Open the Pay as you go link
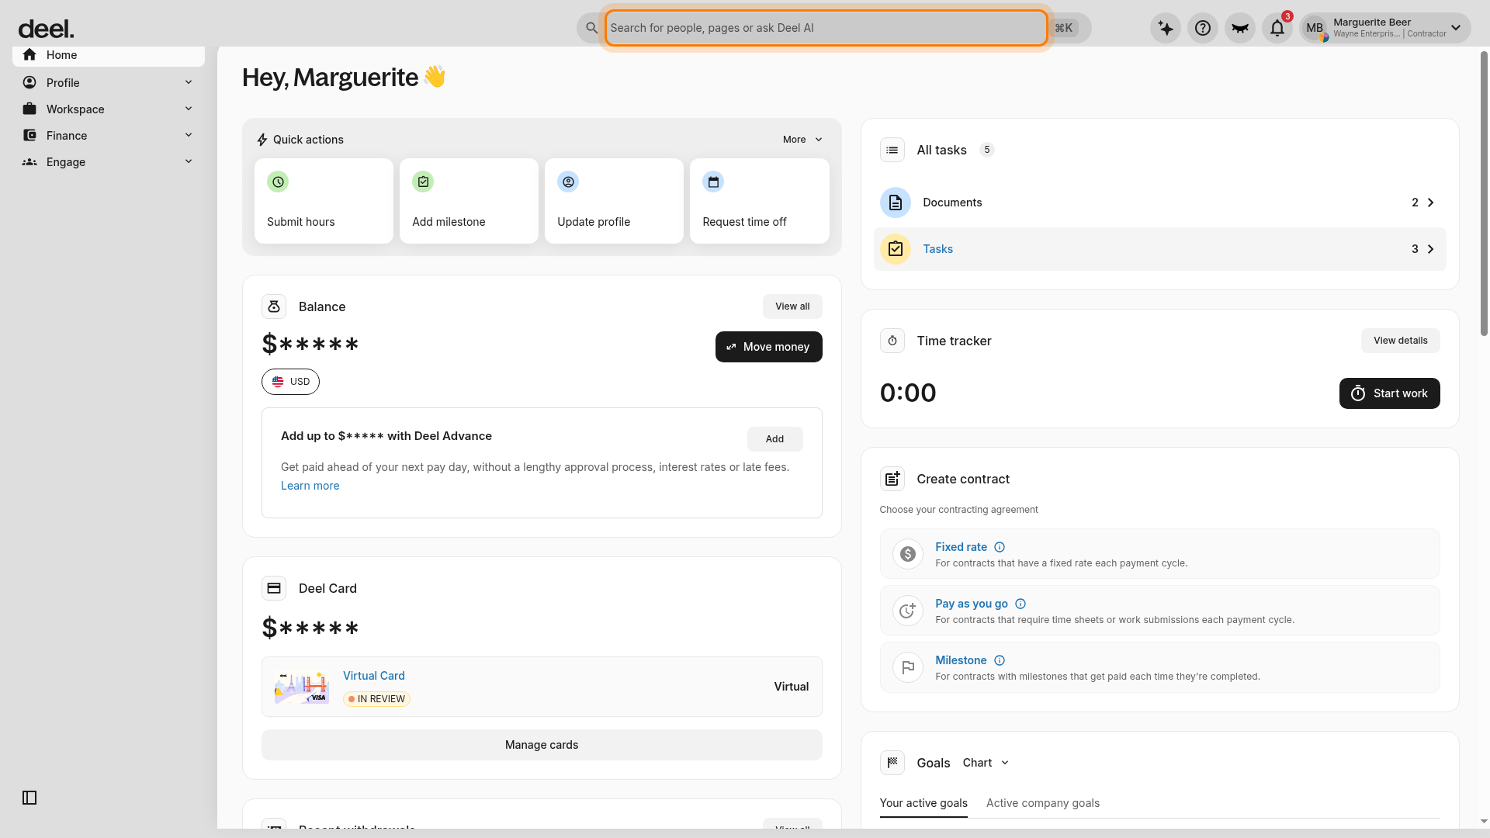This screenshot has width=1490, height=838. click(x=972, y=604)
